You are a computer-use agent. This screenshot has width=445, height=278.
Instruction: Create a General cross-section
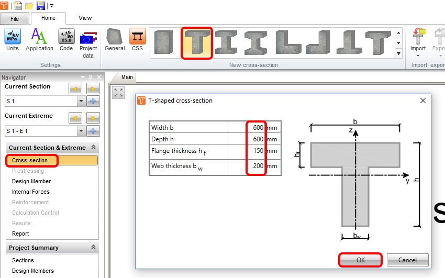pos(115,40)
